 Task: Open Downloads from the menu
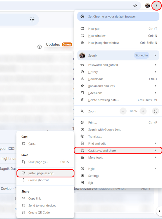click(118, 79)
